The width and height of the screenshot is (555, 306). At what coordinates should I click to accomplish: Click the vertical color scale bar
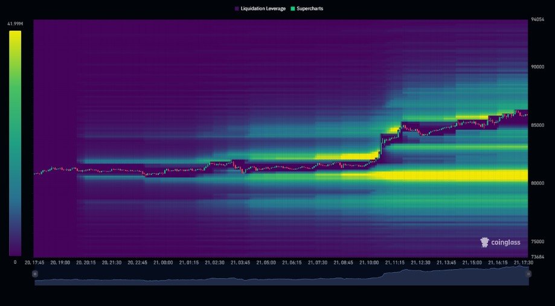click(15, 143)
